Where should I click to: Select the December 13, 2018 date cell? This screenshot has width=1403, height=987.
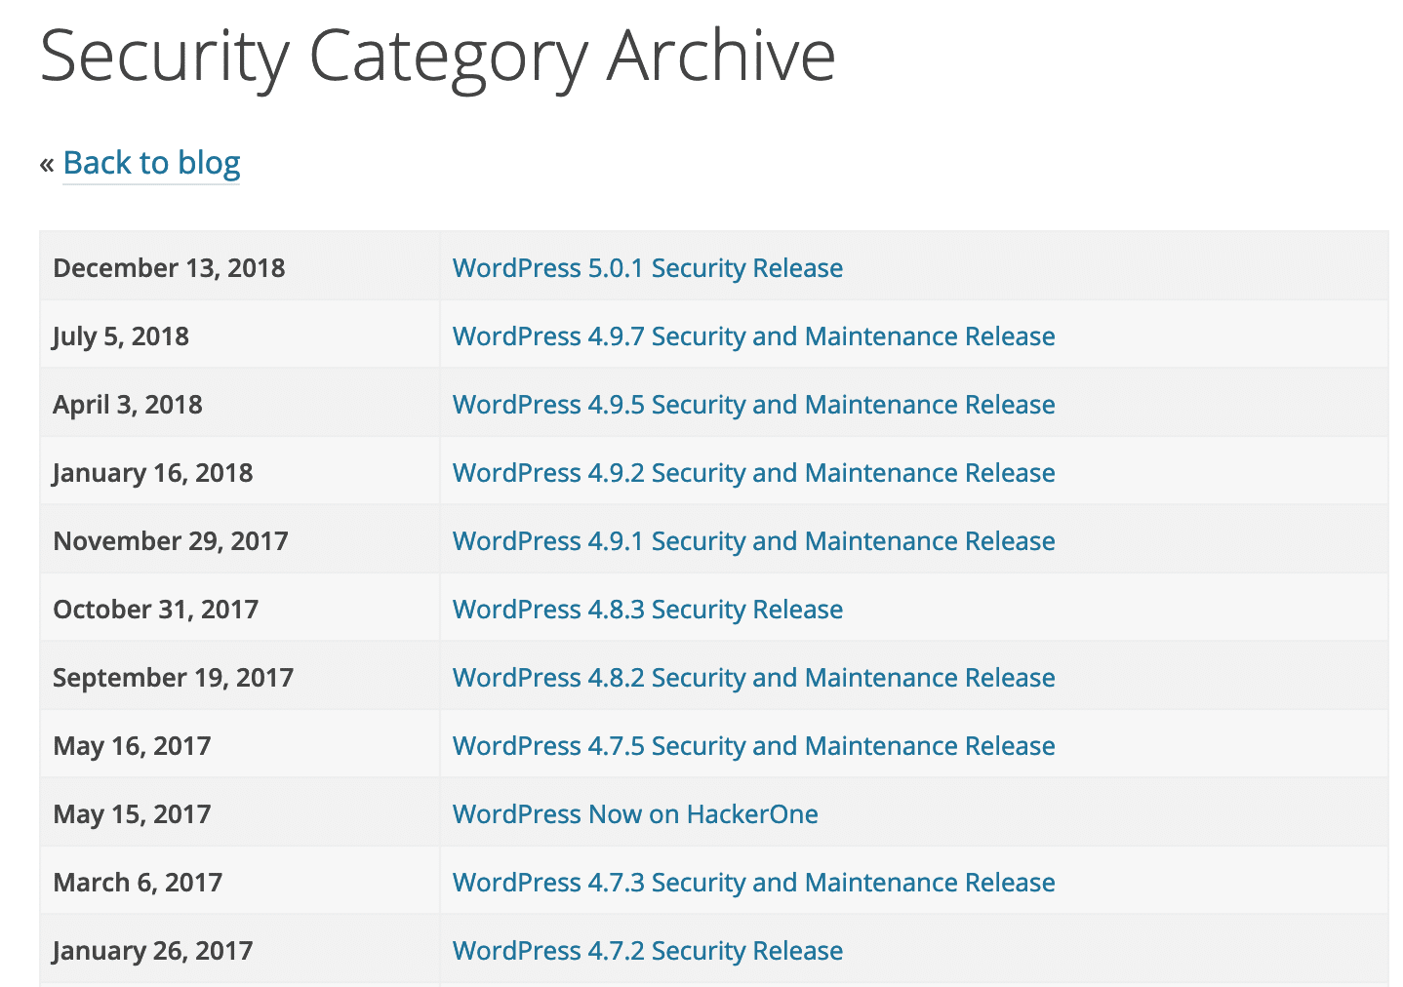tap(169, 268)
